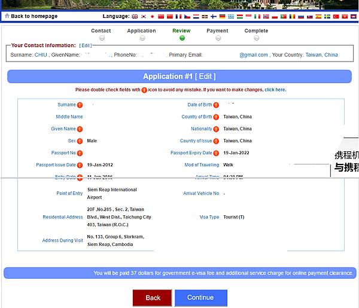Image resolution: width=359 pixels, height=308 pixels.
Task: Open the Complete step tab
Action: tap(256, 31)
